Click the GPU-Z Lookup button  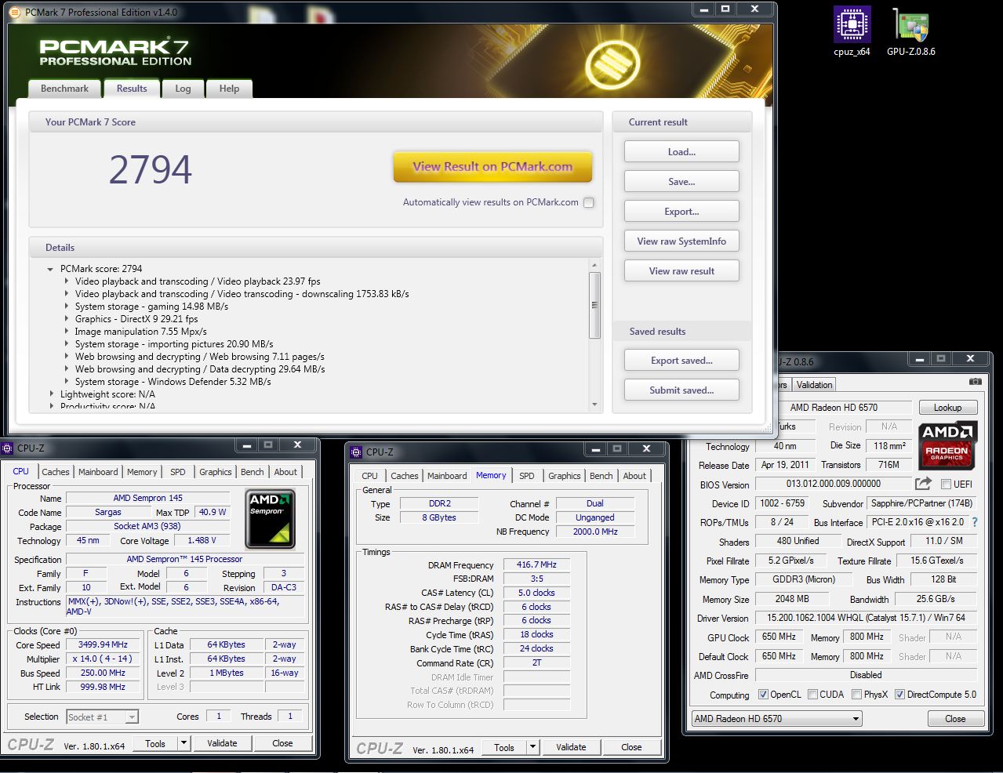pos(947,408)
